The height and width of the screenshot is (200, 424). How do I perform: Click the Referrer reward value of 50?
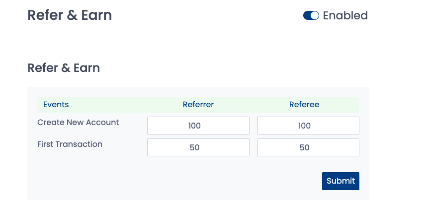click(x=194, y=147)
